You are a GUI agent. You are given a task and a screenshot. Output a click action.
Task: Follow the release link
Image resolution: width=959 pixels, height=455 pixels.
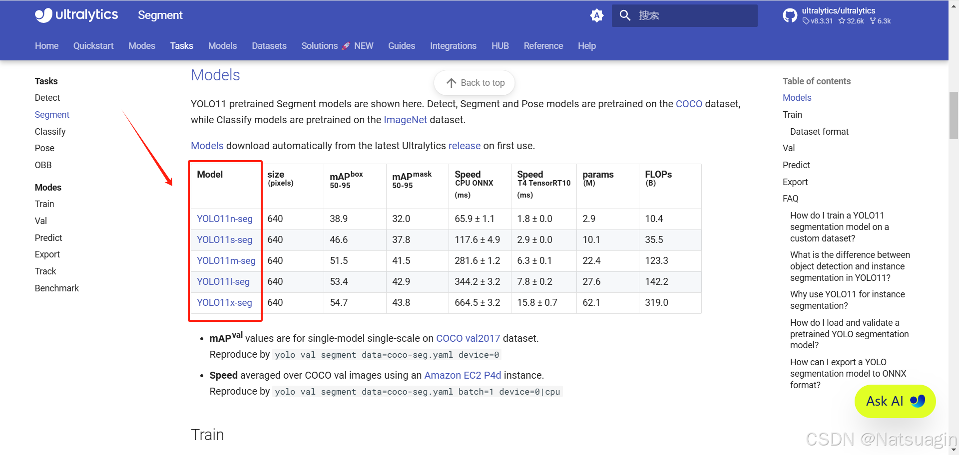point(465,146)
